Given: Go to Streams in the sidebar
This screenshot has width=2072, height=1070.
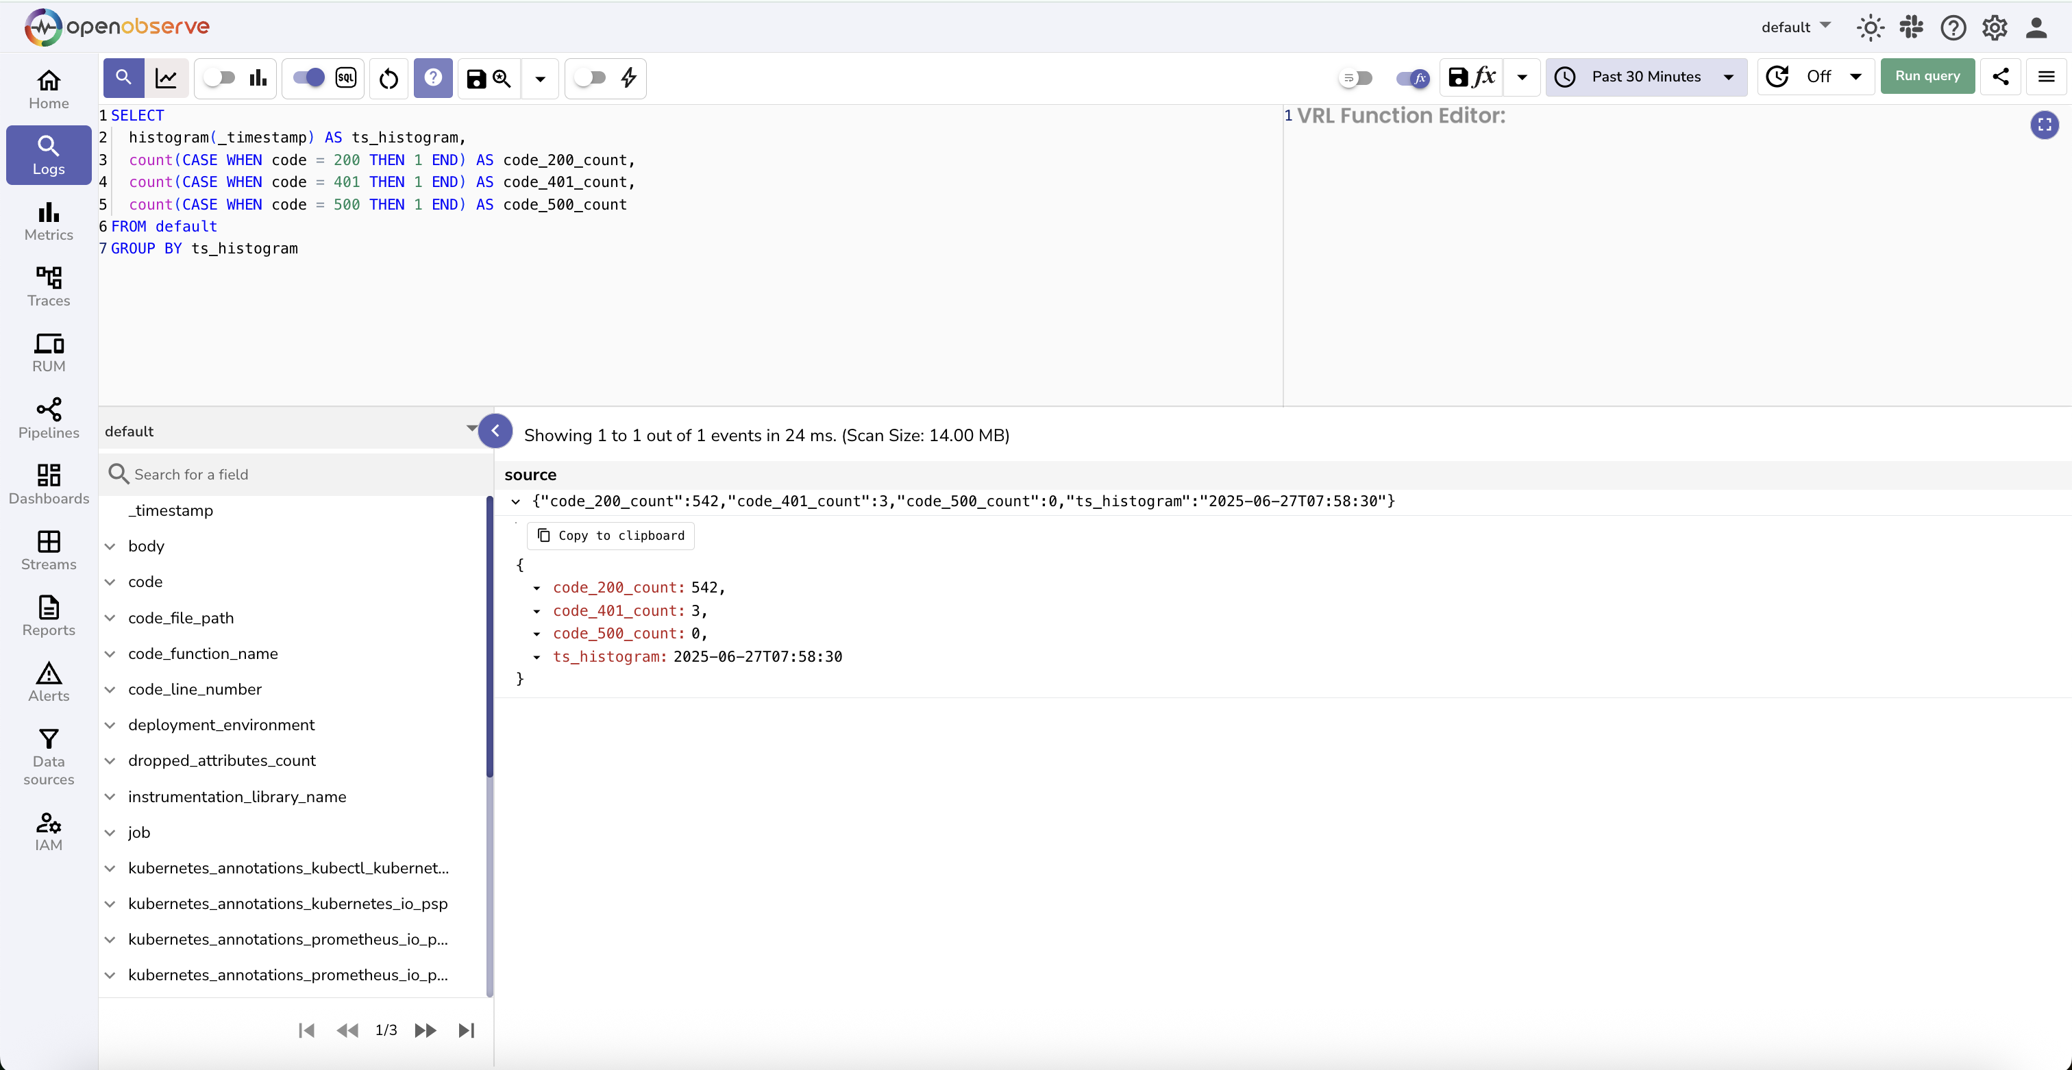Looking at the screenshot, I should coord(48,550).
